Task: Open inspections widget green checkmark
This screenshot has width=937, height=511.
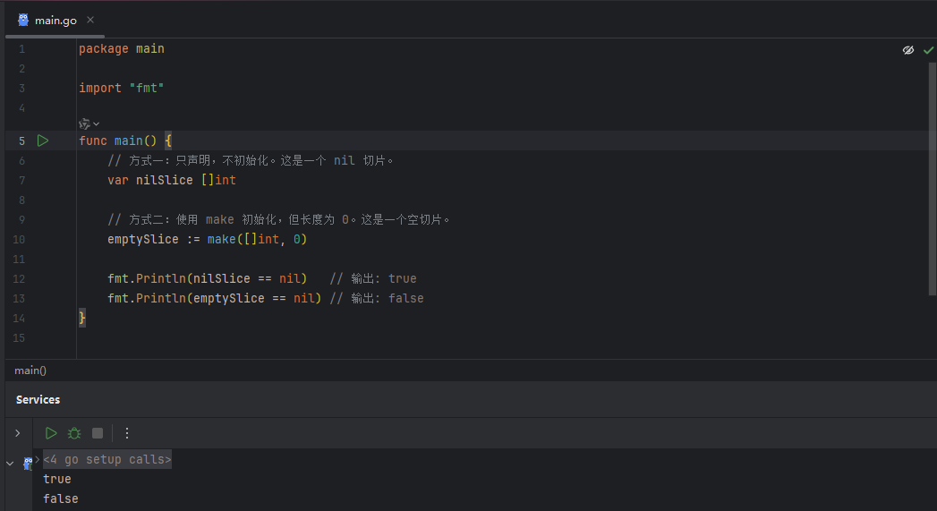Action: (x=928, y=50)
